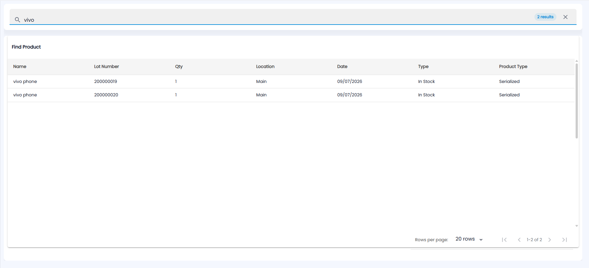This screenshot has height=268, width=589.
Task: Click the 1-2 of 2 pagination text
Action: (534, 240)
